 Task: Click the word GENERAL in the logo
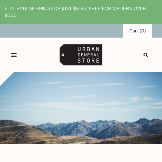point(88,55)
